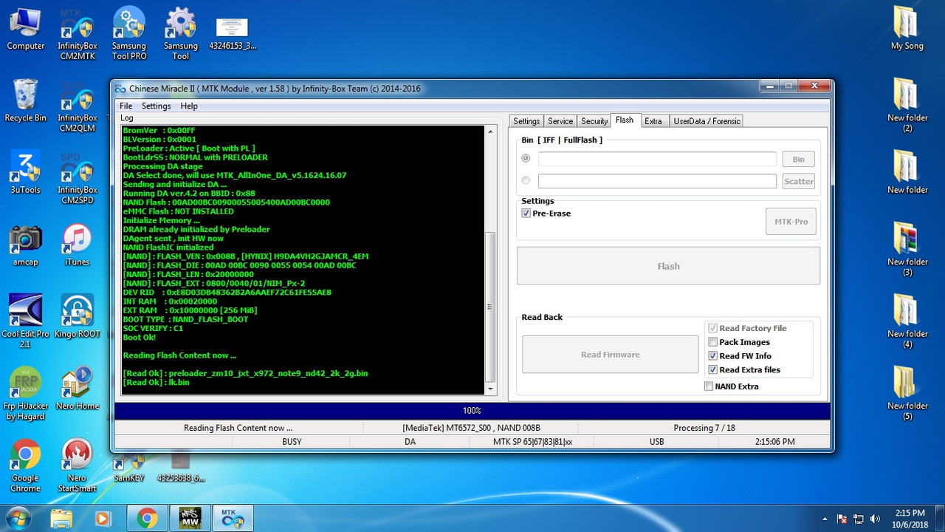Show hidden system tray icons

coord(825,519)
